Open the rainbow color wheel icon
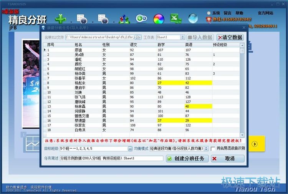288x194 pixels. click(x=159, y=19)
